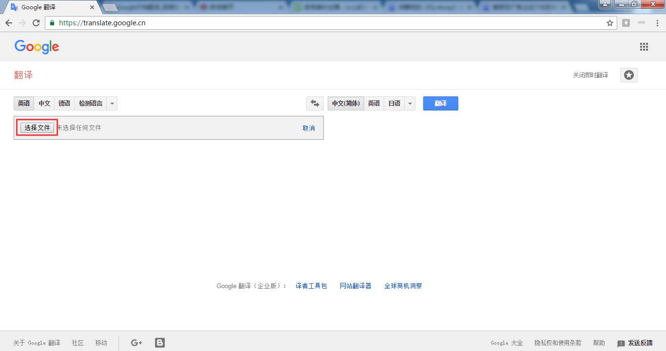Open the 帮助 footer link

[x=599, y=343]
